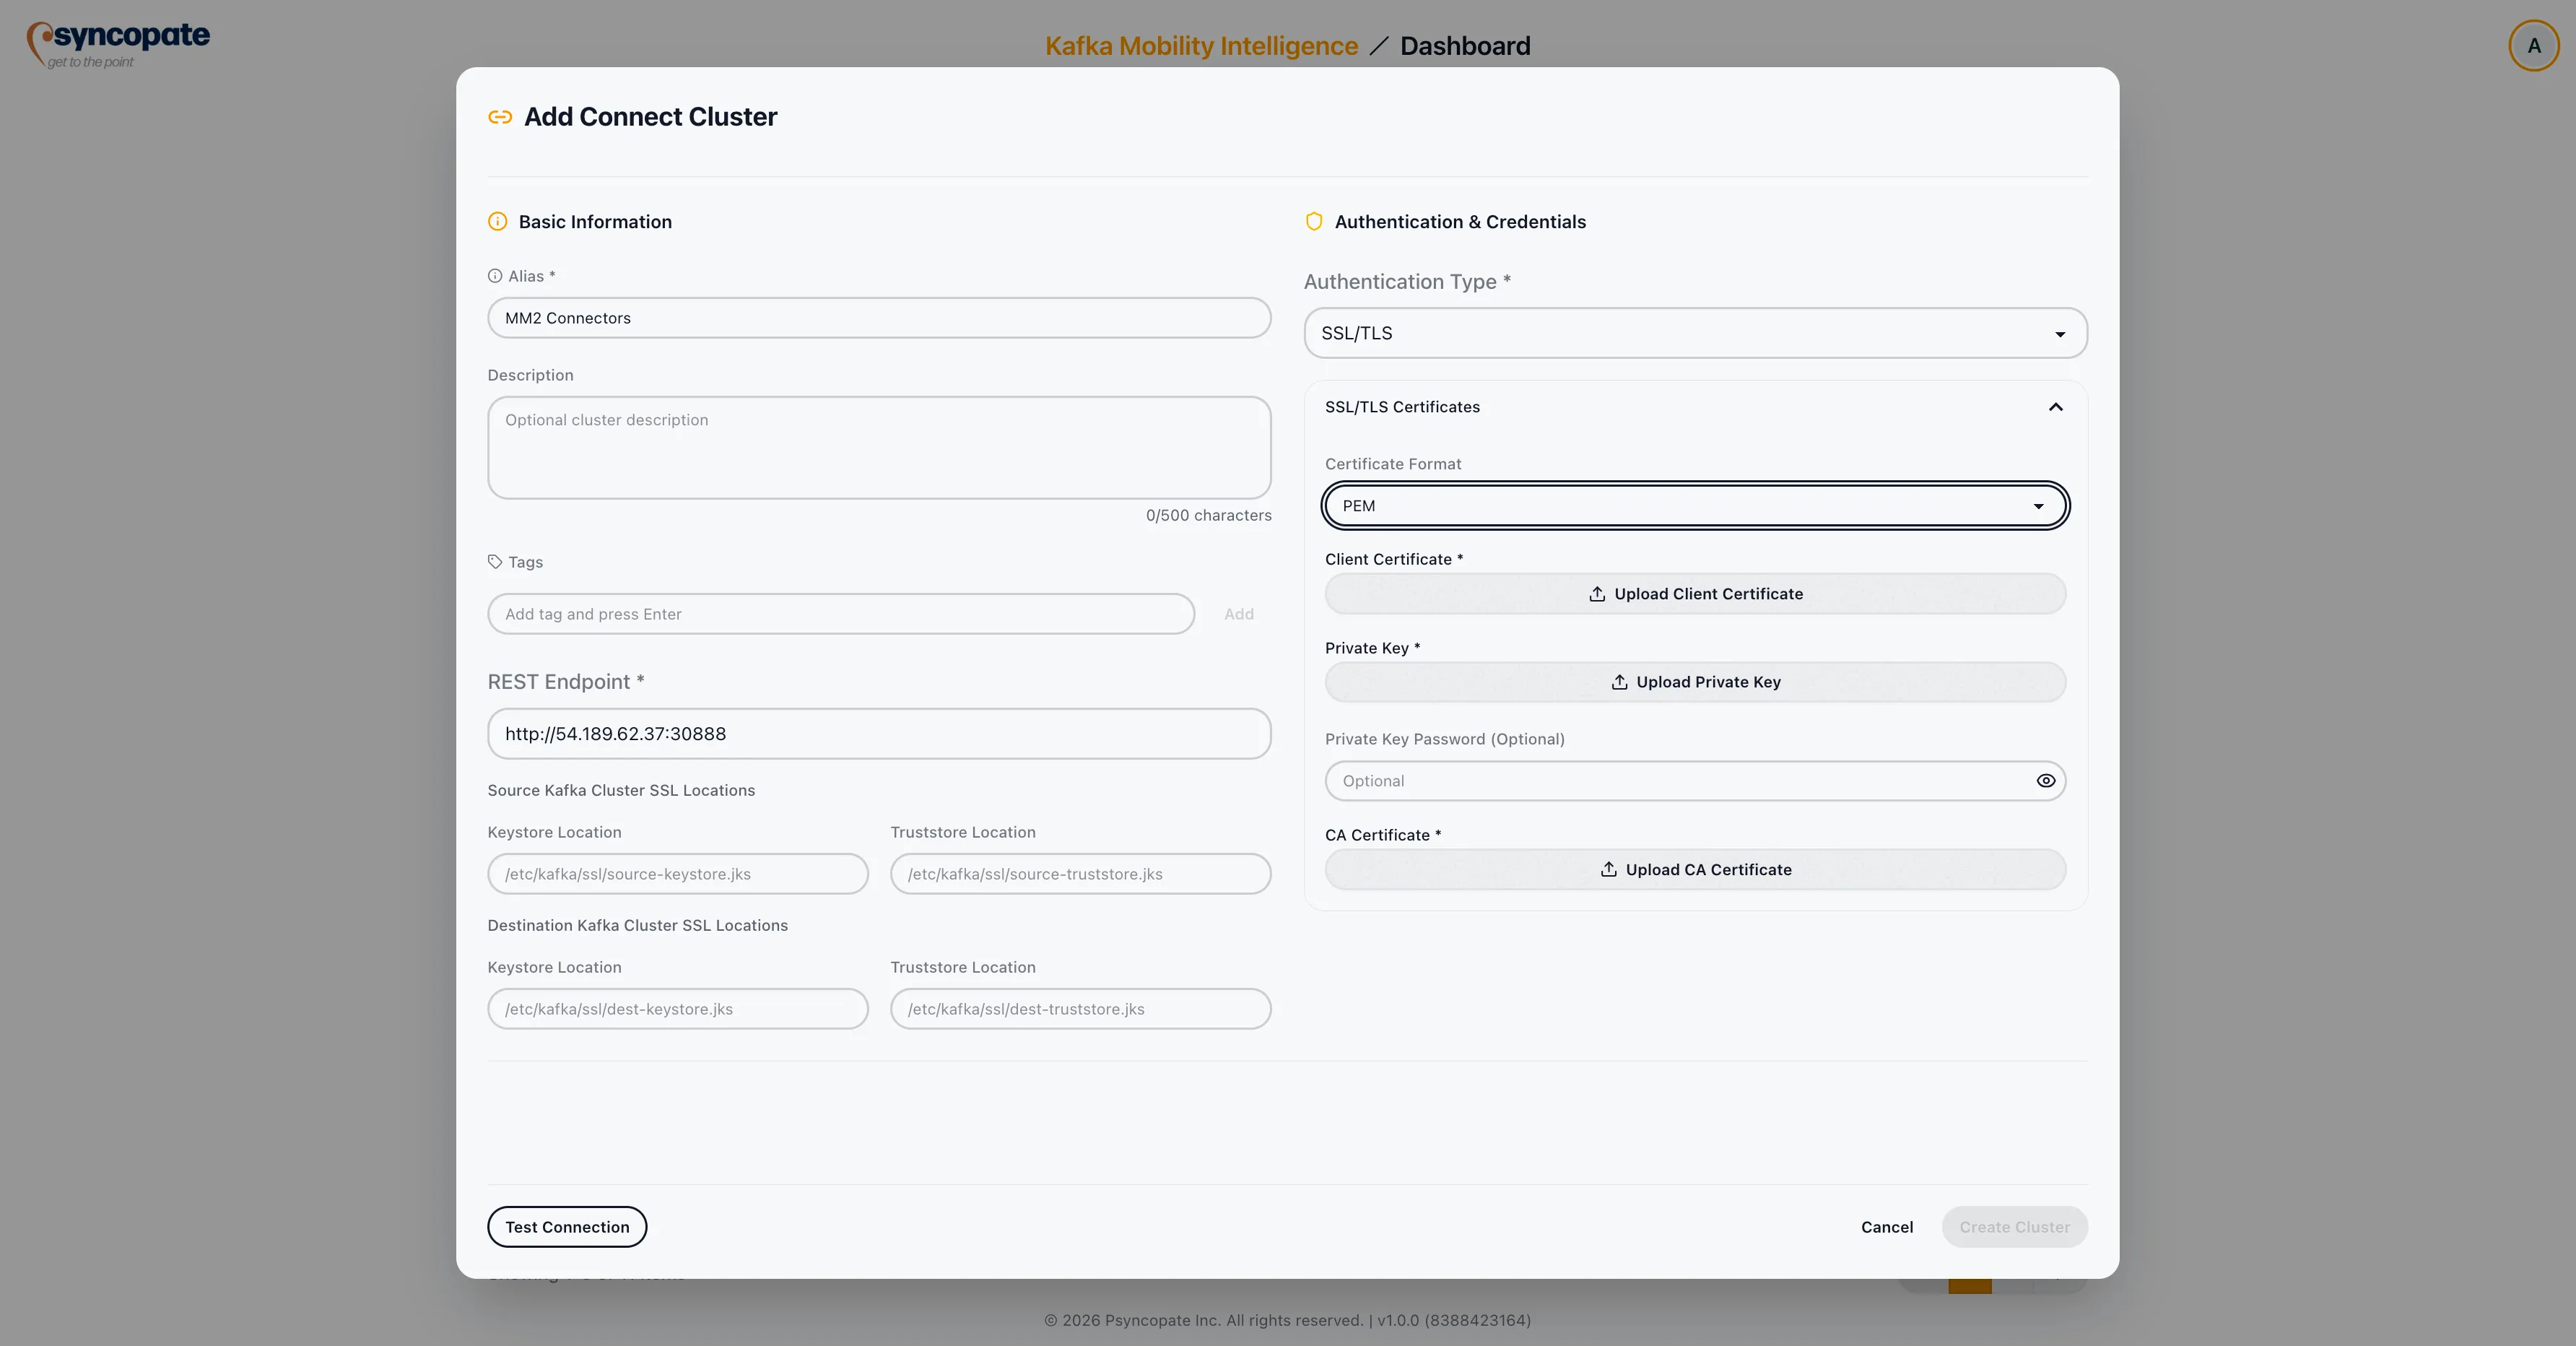Click the link icon beside Add Connect Cluster
Screen dimensions: 2576x1346
(500, 117)
